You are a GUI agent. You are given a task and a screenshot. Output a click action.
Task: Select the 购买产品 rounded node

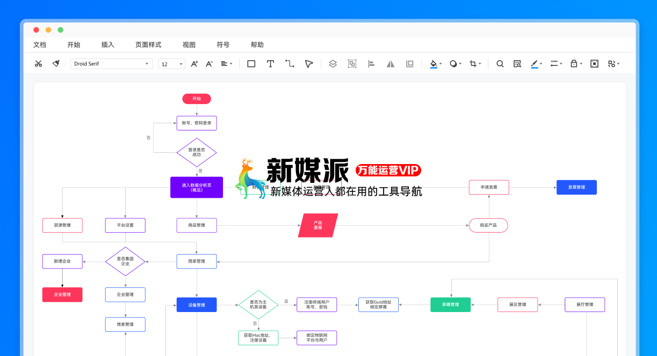tap(488, 225)
